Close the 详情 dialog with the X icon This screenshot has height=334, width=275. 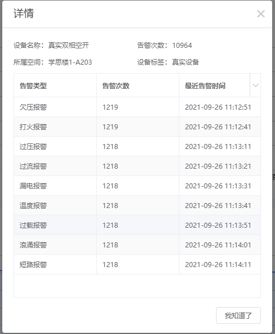click(x=261, y=14)
